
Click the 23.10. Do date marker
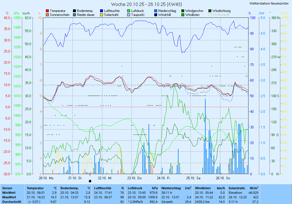(134, 178)
